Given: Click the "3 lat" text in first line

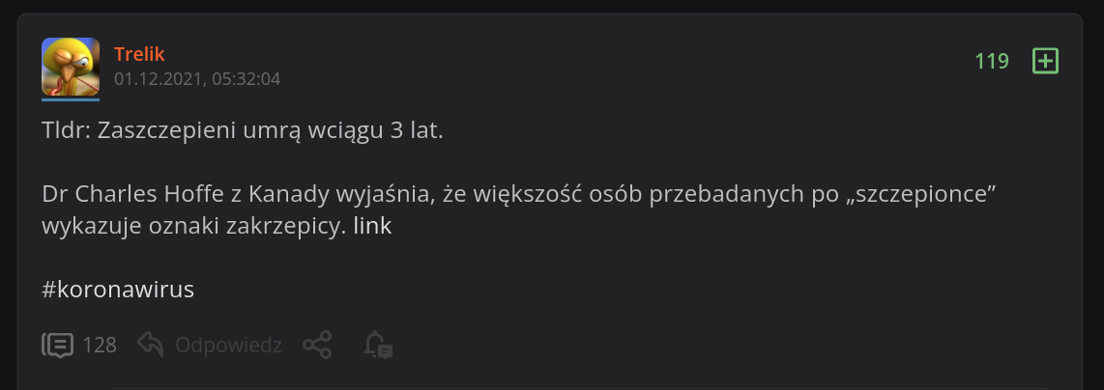Looking at the screenshot, I should pyautogui.click(x=416, y=131).
